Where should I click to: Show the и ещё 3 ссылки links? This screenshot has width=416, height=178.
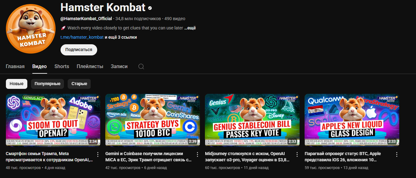(121, 37)
